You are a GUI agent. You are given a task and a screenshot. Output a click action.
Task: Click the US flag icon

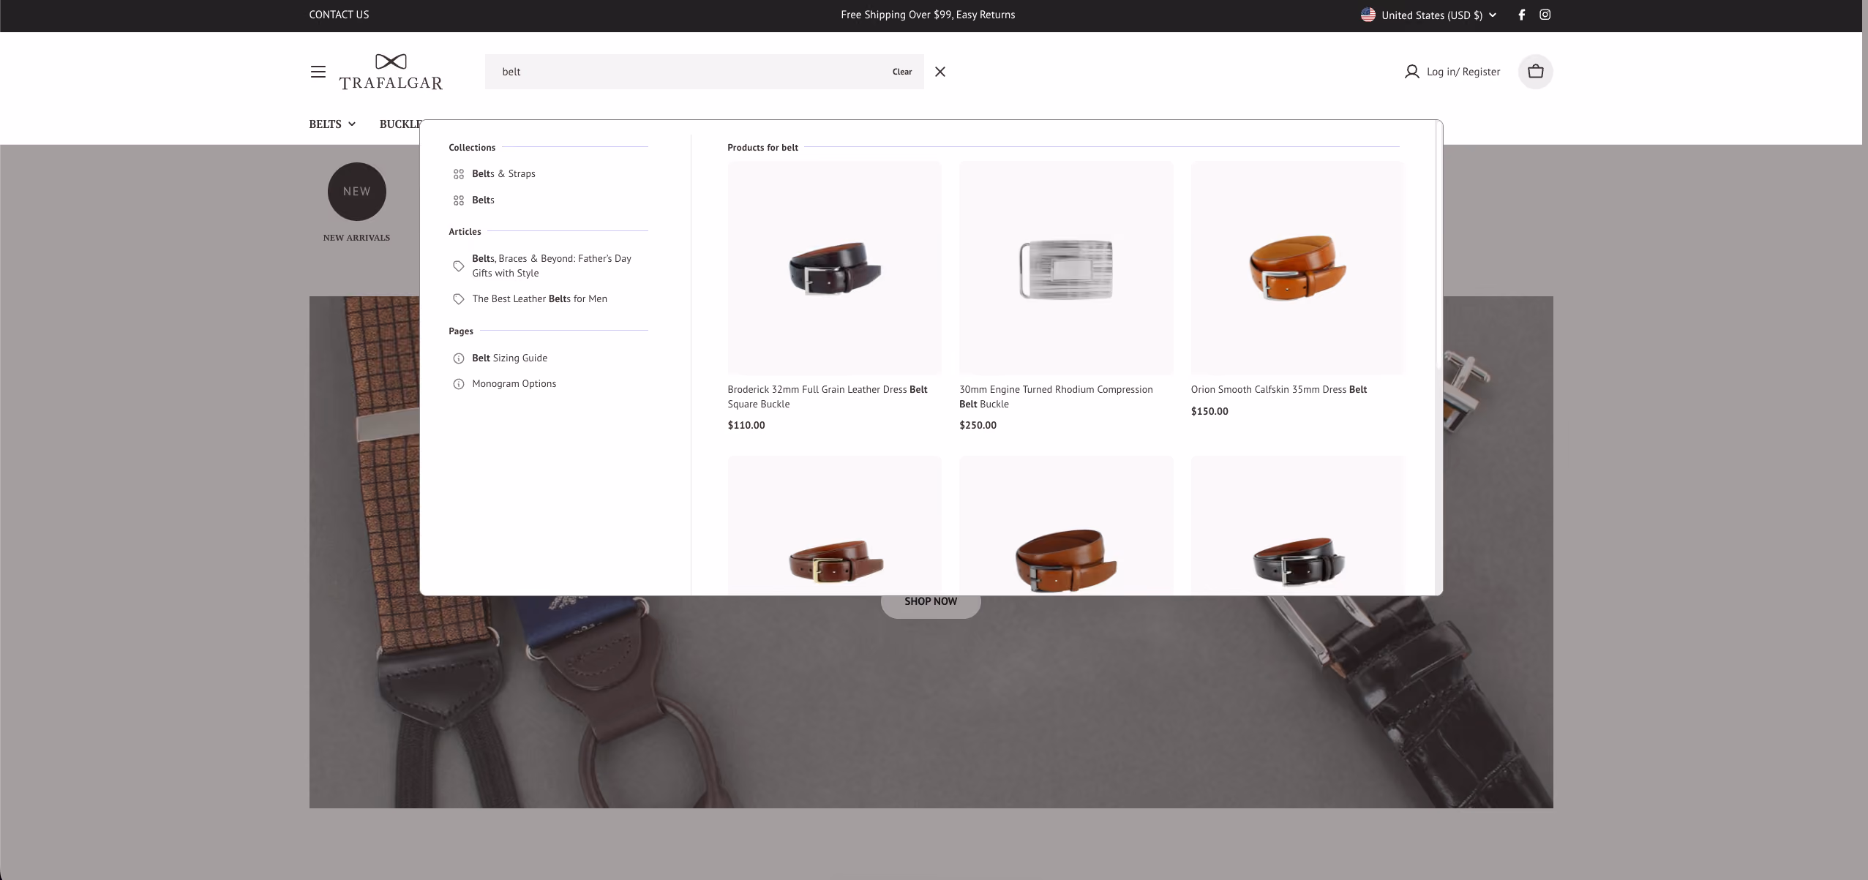pos(1368,15)
